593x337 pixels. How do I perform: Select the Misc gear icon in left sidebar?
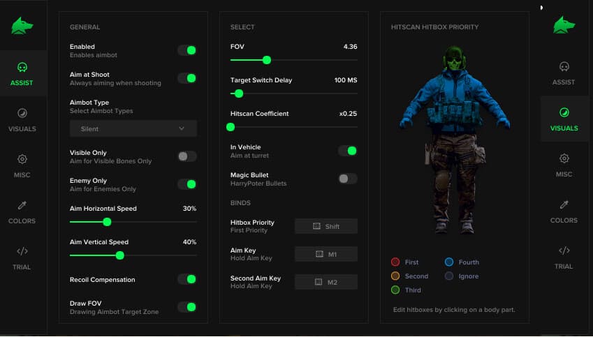tap(22, 159)
